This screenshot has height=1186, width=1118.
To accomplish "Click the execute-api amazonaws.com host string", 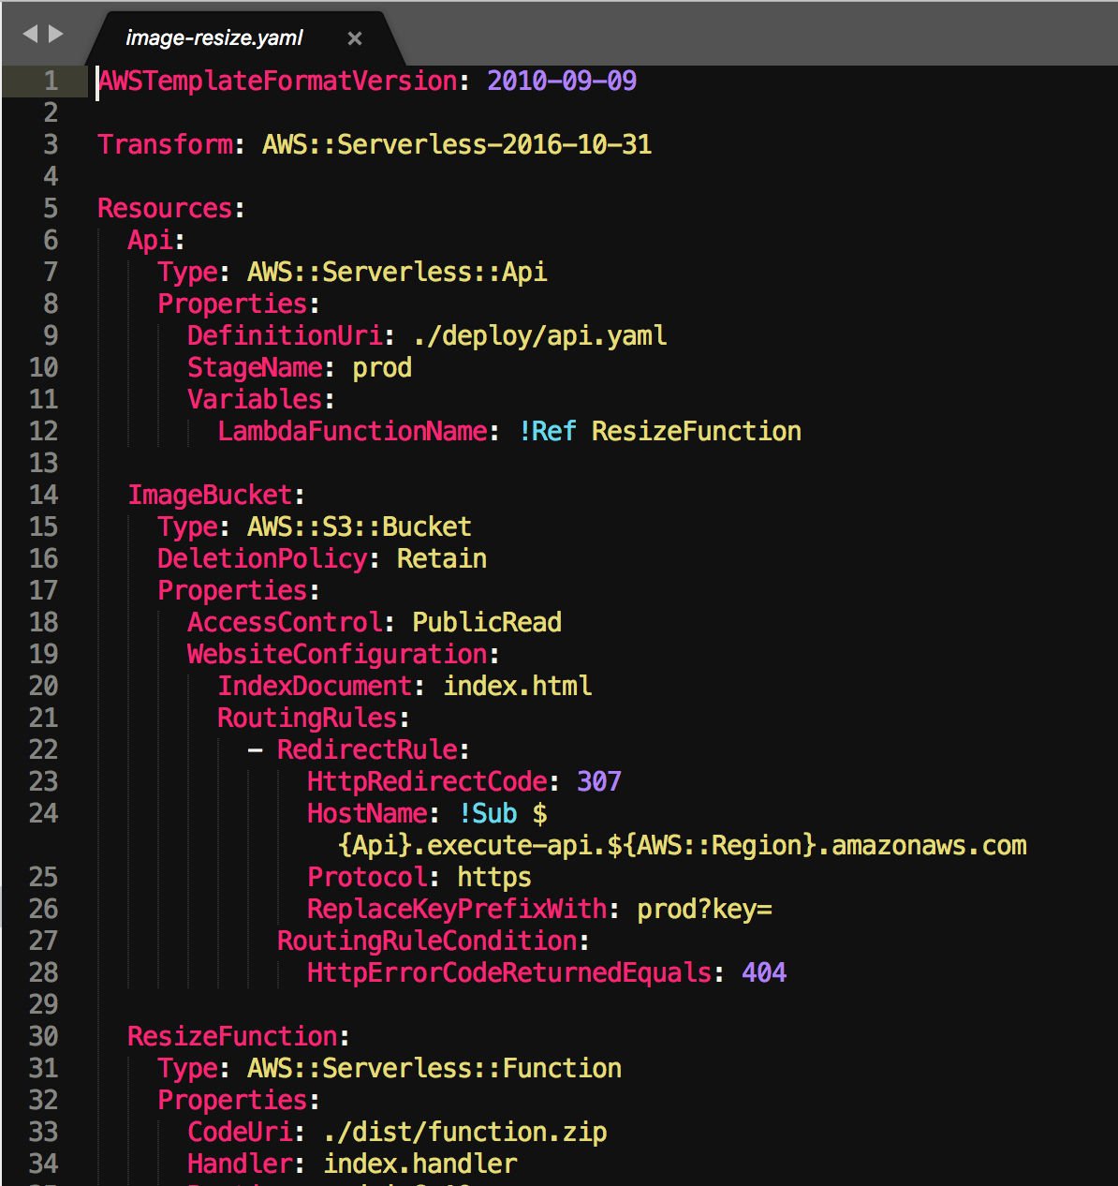I will [x=682, y=845].
